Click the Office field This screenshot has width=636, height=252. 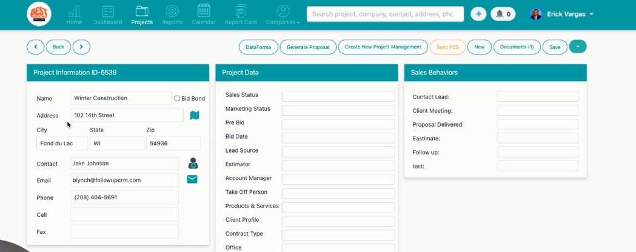coord(338,248)
